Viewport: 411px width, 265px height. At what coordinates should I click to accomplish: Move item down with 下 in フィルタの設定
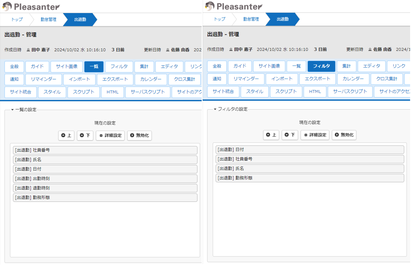[x=290, y=135]
